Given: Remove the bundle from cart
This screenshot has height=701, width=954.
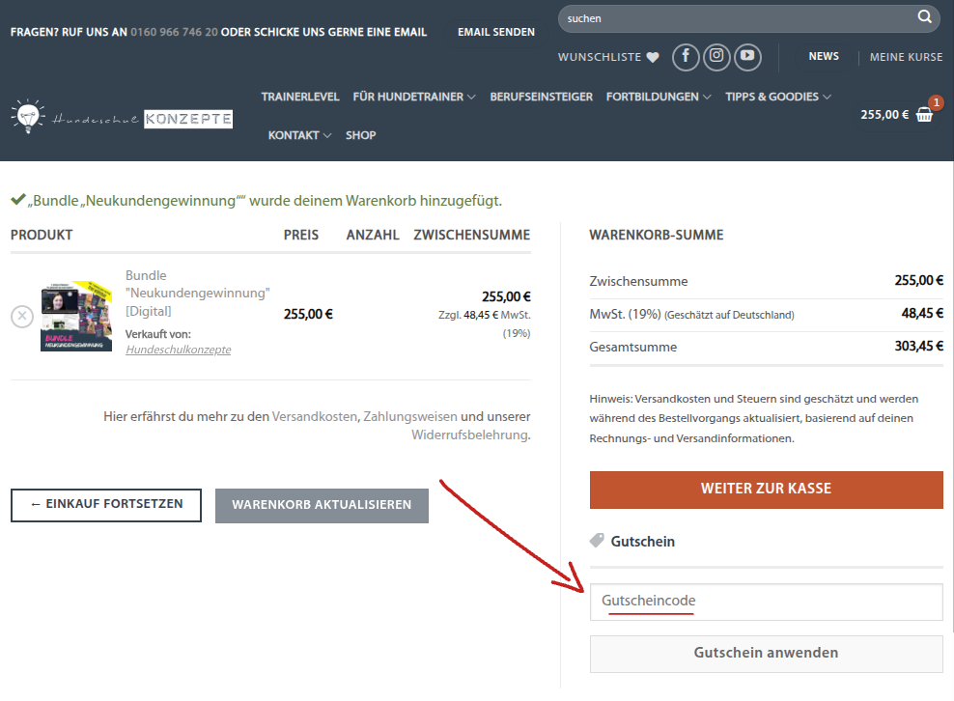Looking at the screenshot, I should [x=22, y=316].
